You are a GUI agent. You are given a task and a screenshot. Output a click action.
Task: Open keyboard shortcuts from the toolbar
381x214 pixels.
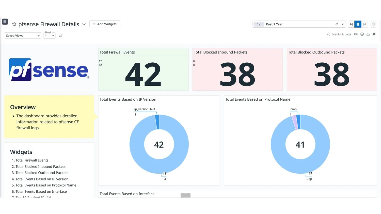[x=356, y=34]
